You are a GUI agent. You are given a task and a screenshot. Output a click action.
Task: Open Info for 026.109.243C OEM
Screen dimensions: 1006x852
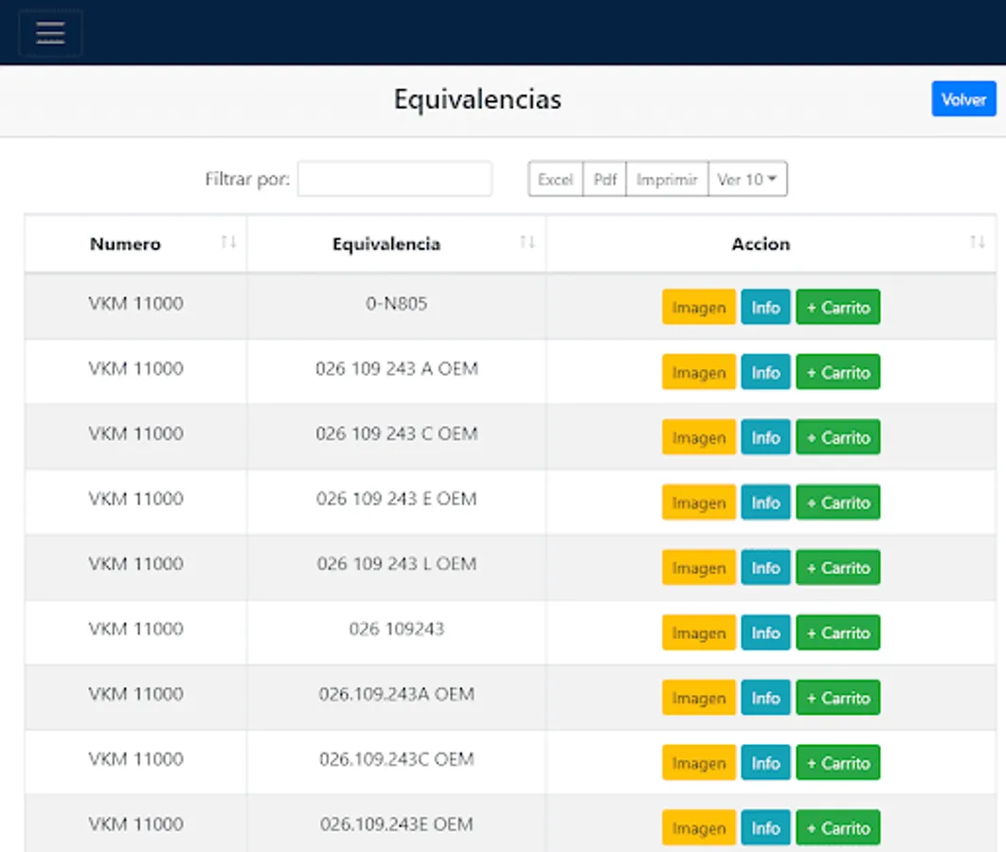[x=765, y=763]
